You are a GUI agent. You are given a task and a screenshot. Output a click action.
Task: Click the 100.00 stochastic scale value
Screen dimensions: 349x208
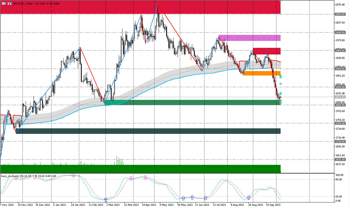click(x=340, y=175)
